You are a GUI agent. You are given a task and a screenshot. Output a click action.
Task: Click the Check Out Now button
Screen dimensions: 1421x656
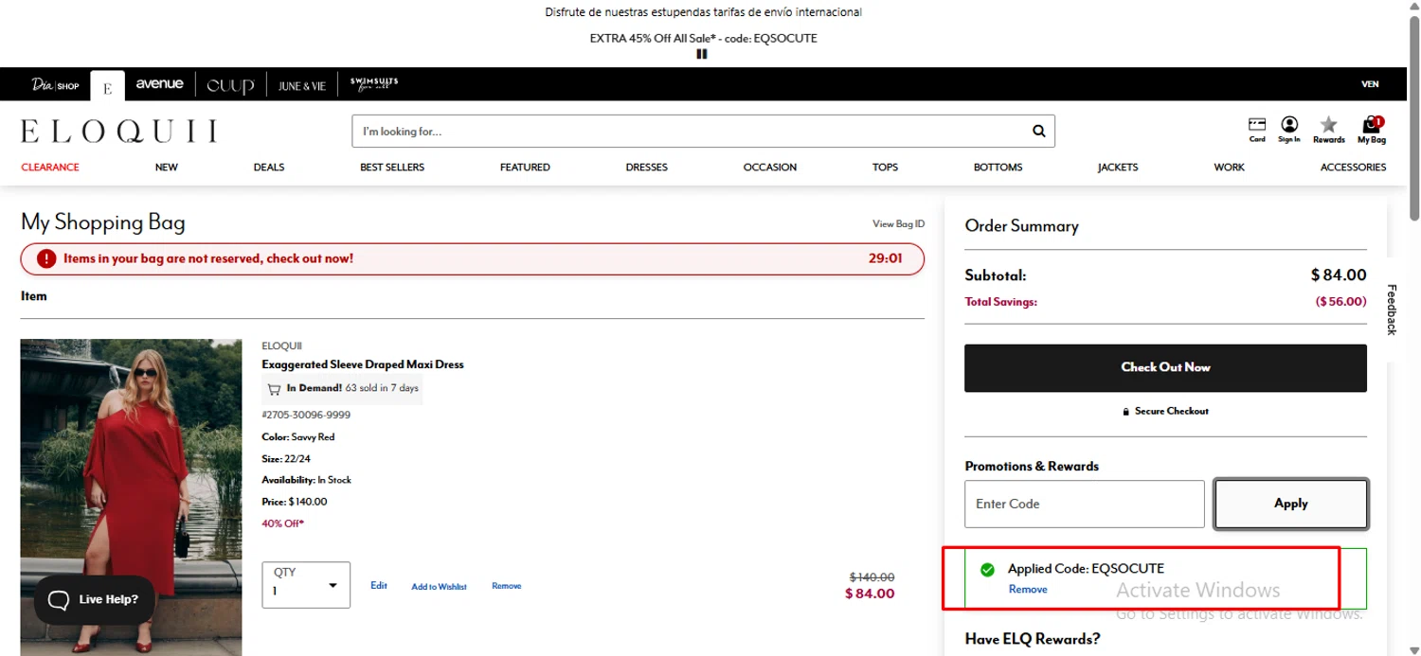(x=1165, y=368)
